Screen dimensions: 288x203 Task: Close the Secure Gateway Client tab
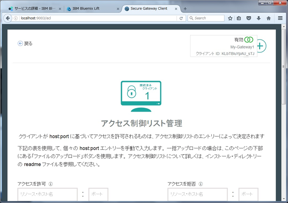pos(176,8)
